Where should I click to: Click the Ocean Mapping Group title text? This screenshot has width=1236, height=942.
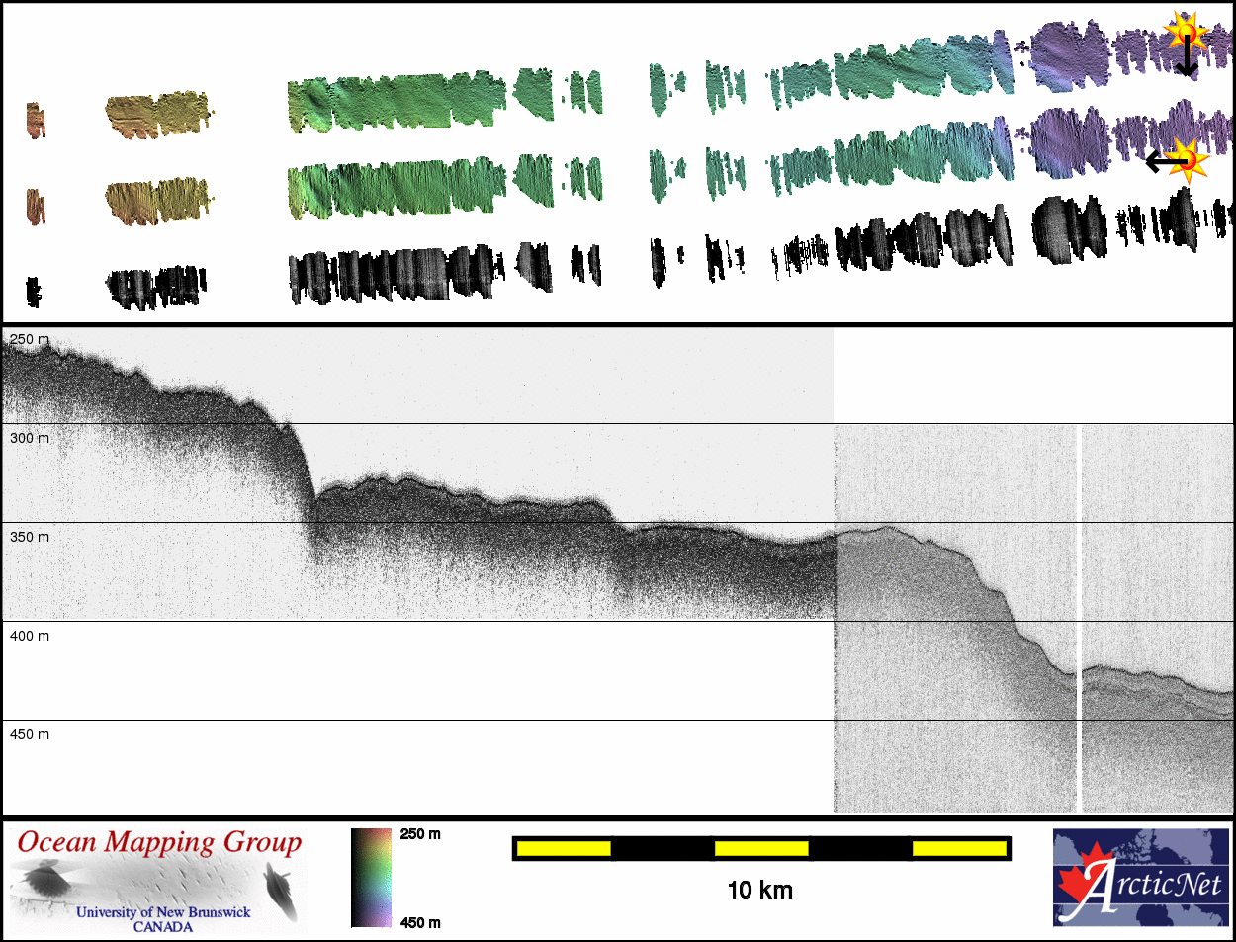pos(159,842)
